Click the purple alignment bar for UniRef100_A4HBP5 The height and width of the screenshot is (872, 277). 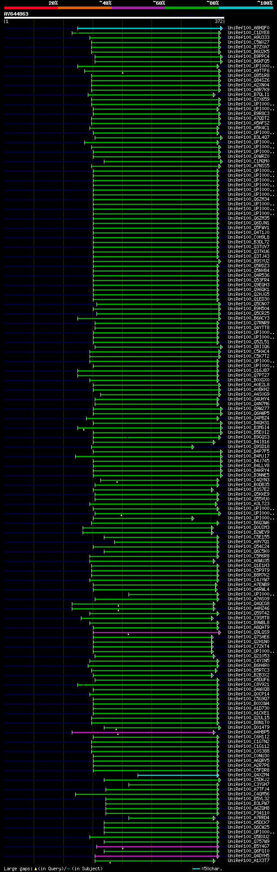pos(143,732)
